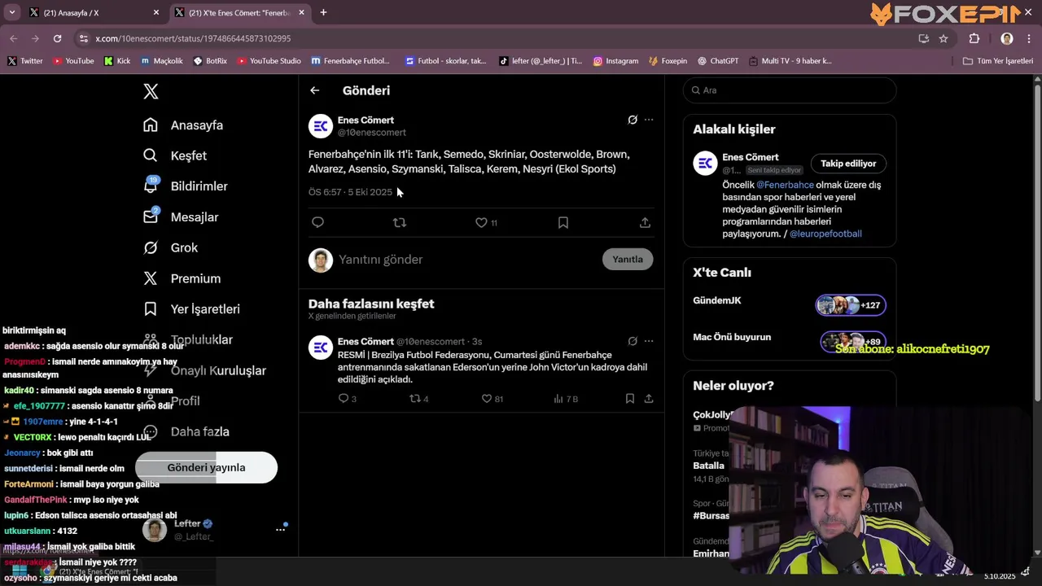This screenshot has height=586, width=1042.
Task: Click the X logo in sidebar
Action: 151,91
